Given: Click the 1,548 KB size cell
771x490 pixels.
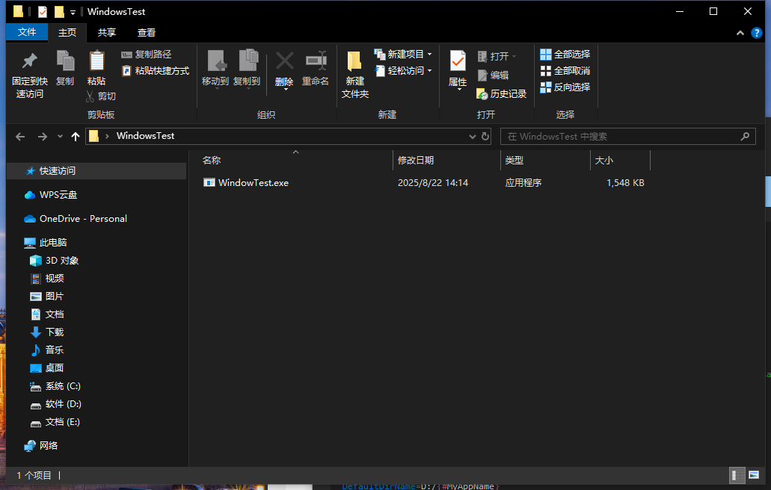Looking at the screenshot, I should (625, 183).
